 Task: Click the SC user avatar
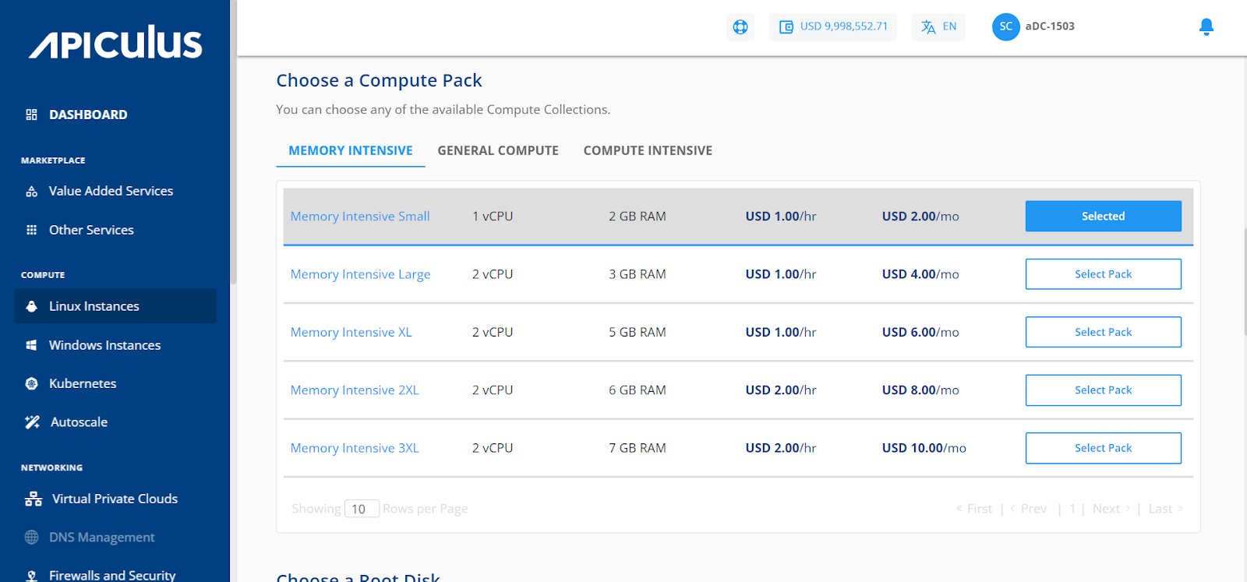1005,26
